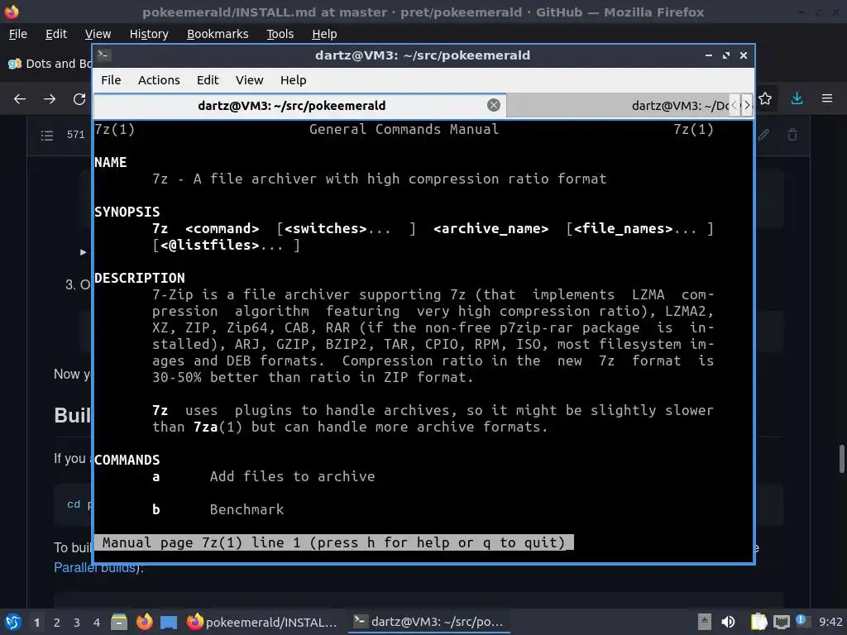
Task: Open the update notifier tray icon
Action: click(x=802, y=621)
